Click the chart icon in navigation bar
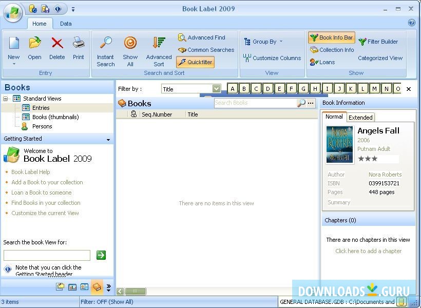The image size is (421, 308). (x=72, y=287)
